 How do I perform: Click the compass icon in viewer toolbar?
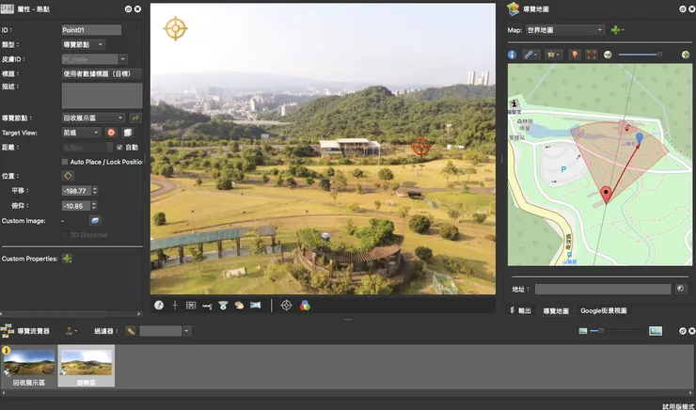click(x=159, y=306)
